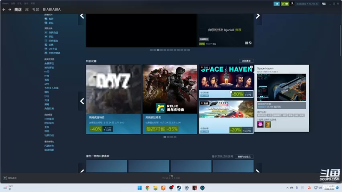
Task: Click 探索与自定义 customize button
Action: point(244,157)
